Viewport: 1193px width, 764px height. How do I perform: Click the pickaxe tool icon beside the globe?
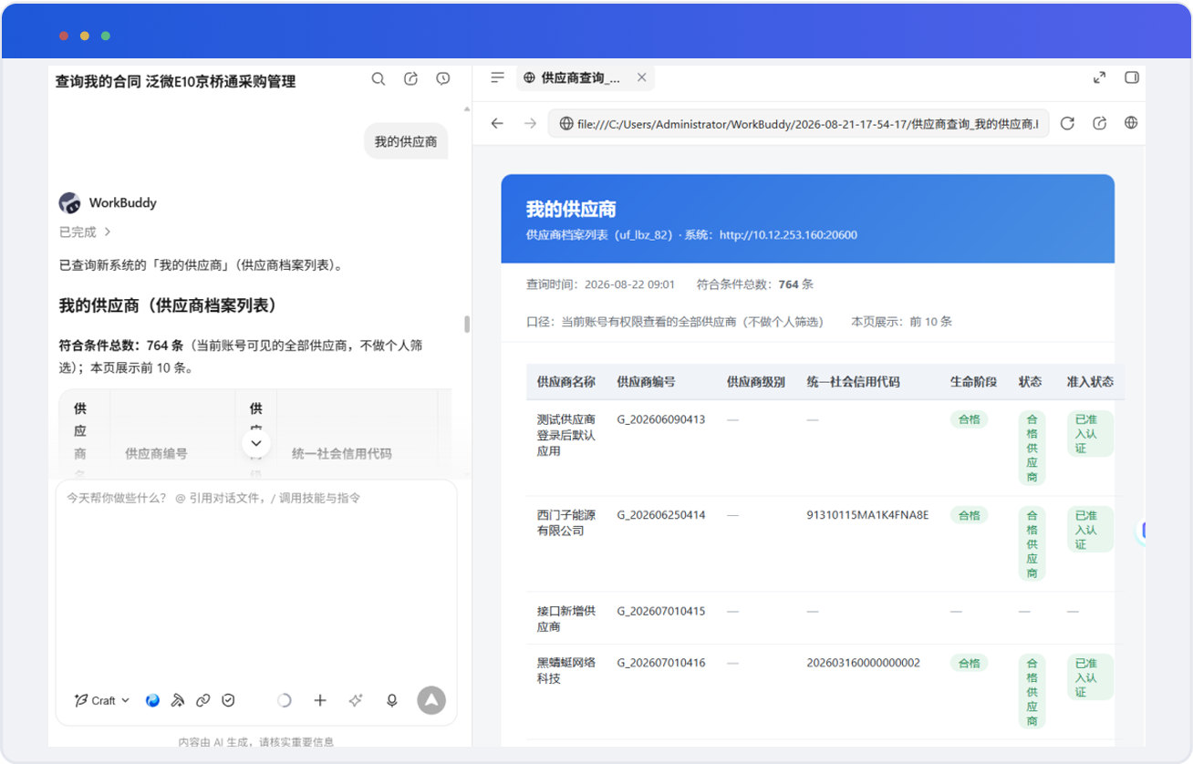point(178,700)
